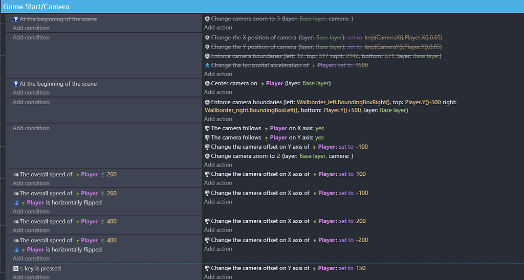524x280 pixels.
Task: Add action below X offset 'set to 200'
Action: (x=218, y=229)
